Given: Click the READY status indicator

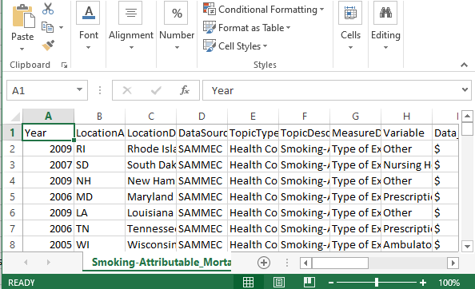Looking at the screenshot, I should [x=22, y=283].
